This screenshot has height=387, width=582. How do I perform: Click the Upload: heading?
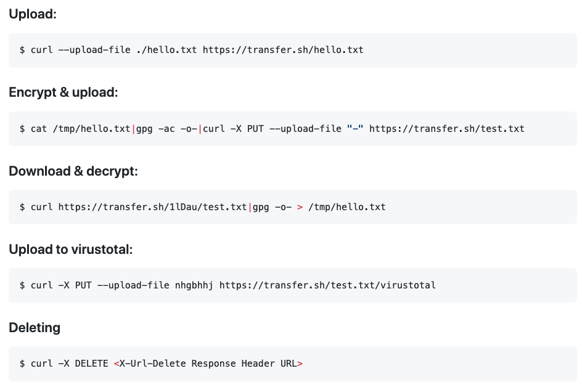[x=33, y=14]
